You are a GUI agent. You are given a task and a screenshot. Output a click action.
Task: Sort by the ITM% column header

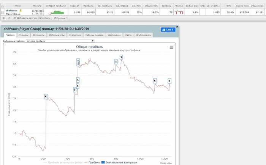click(x=228, y=6)
